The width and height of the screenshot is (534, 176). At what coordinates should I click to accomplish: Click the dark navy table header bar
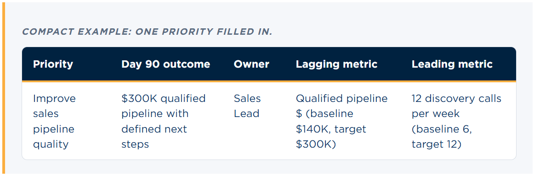click(269, 64)
